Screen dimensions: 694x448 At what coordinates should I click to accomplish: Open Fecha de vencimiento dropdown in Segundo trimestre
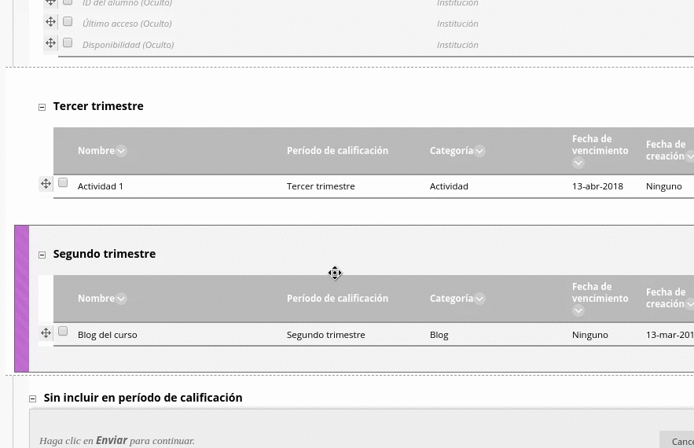coord(578,310)
